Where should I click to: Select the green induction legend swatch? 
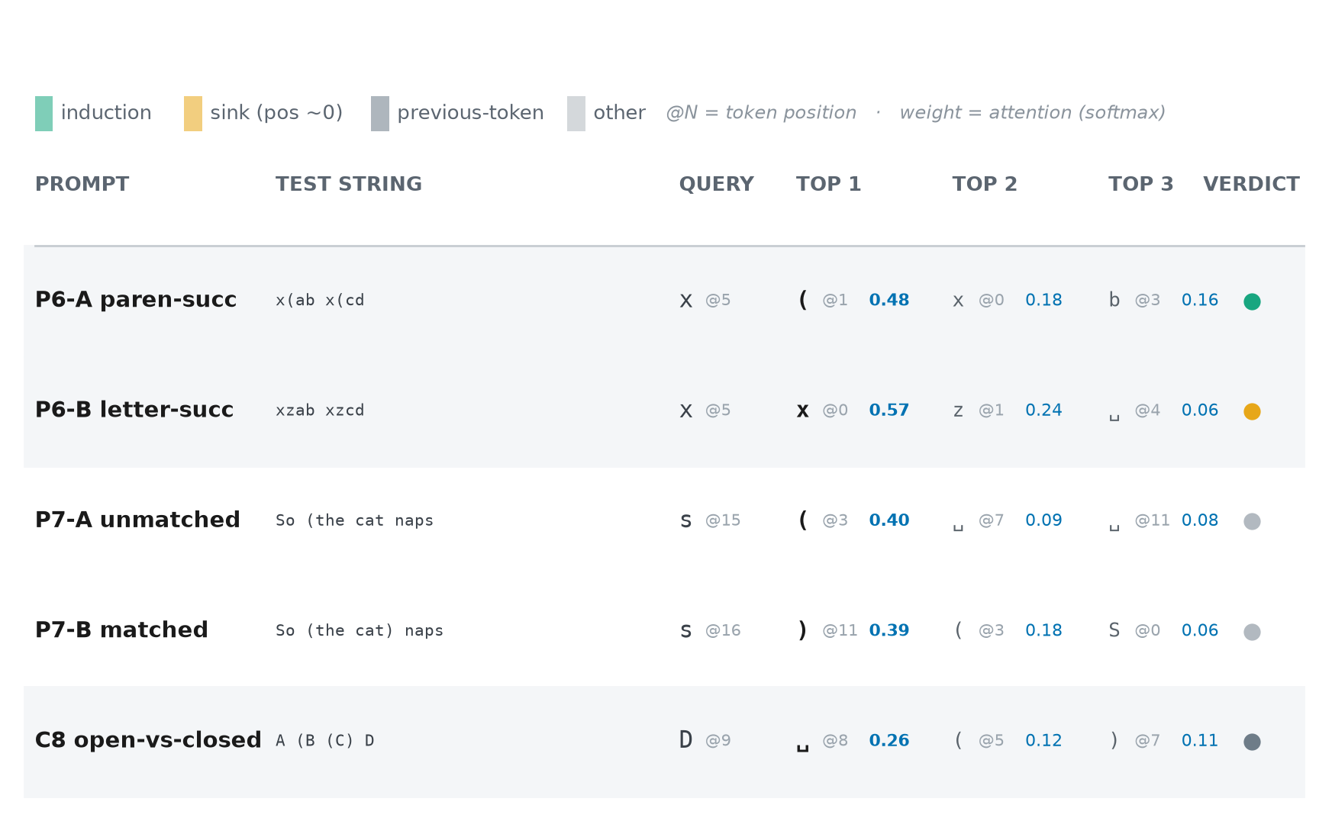click(44, 114)
